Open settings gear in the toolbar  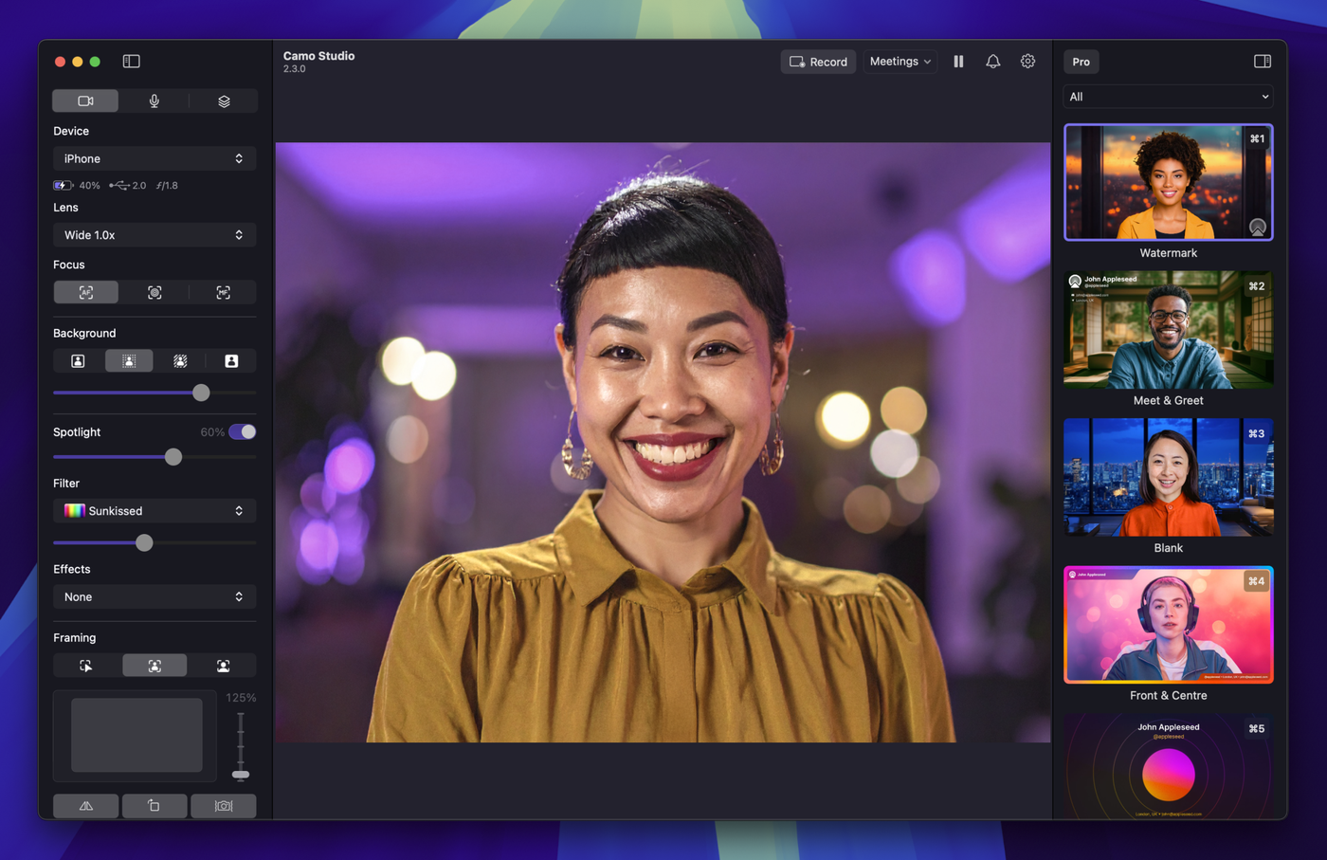1027,62
